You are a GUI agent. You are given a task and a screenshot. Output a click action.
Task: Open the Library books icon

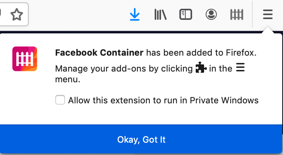tap(160, 14)
